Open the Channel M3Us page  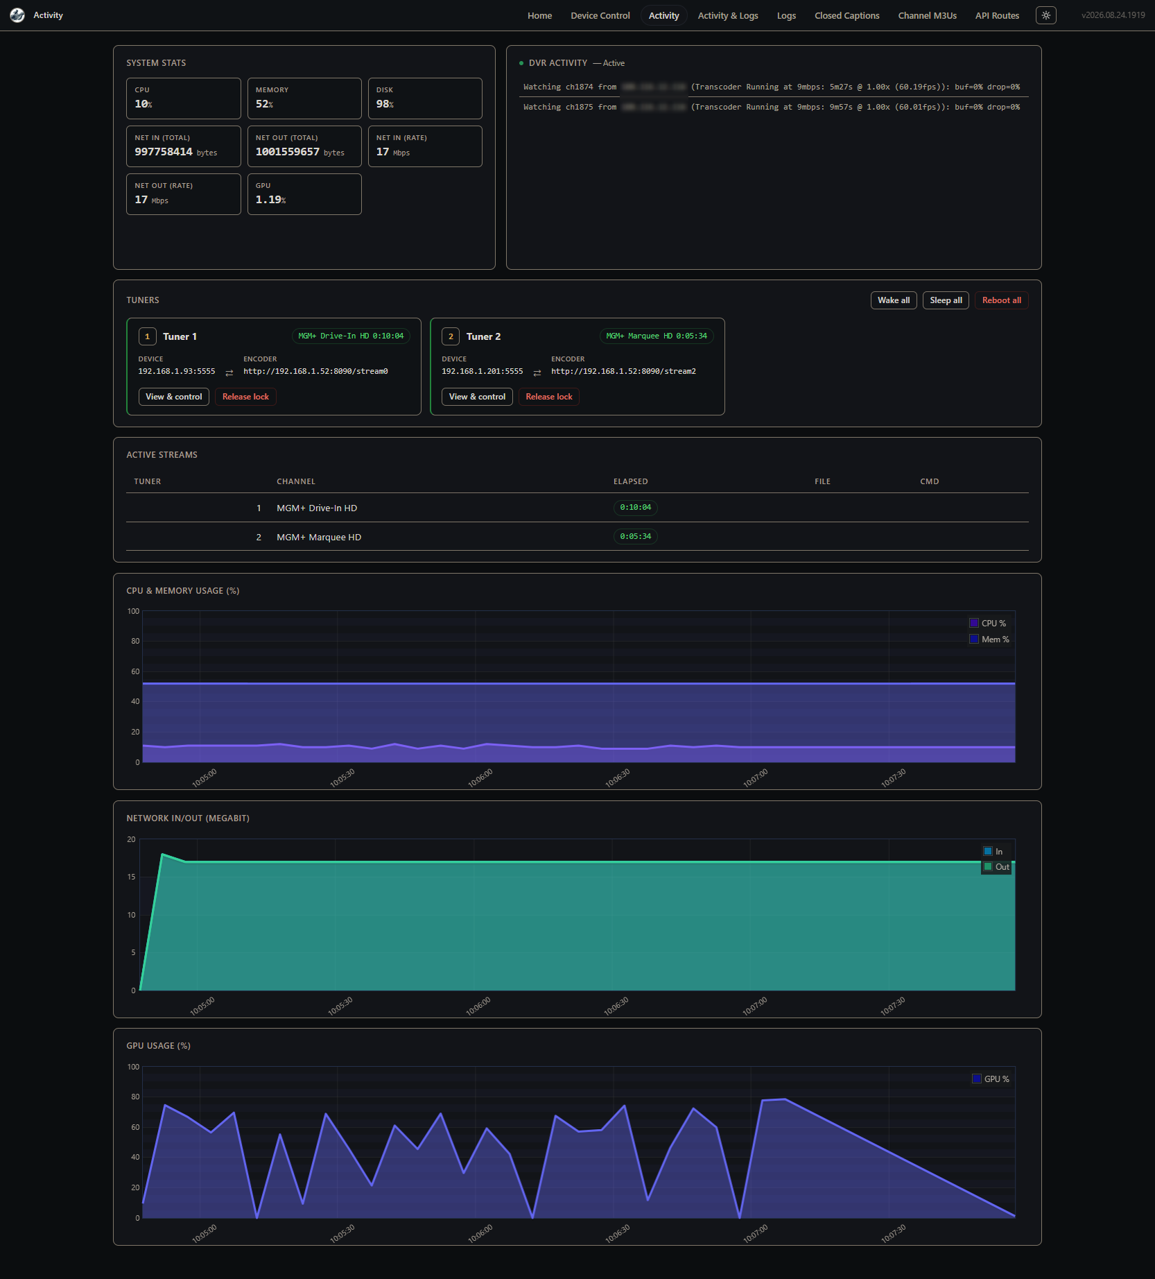click(x=927, y=15)
